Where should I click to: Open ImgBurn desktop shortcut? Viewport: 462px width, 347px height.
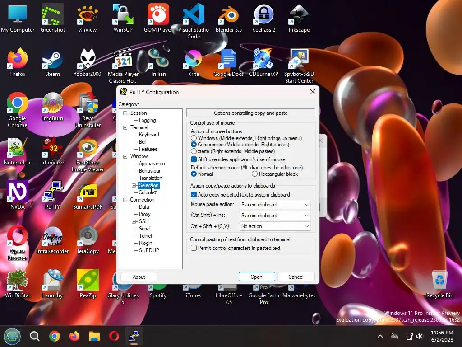coord(52,107)
